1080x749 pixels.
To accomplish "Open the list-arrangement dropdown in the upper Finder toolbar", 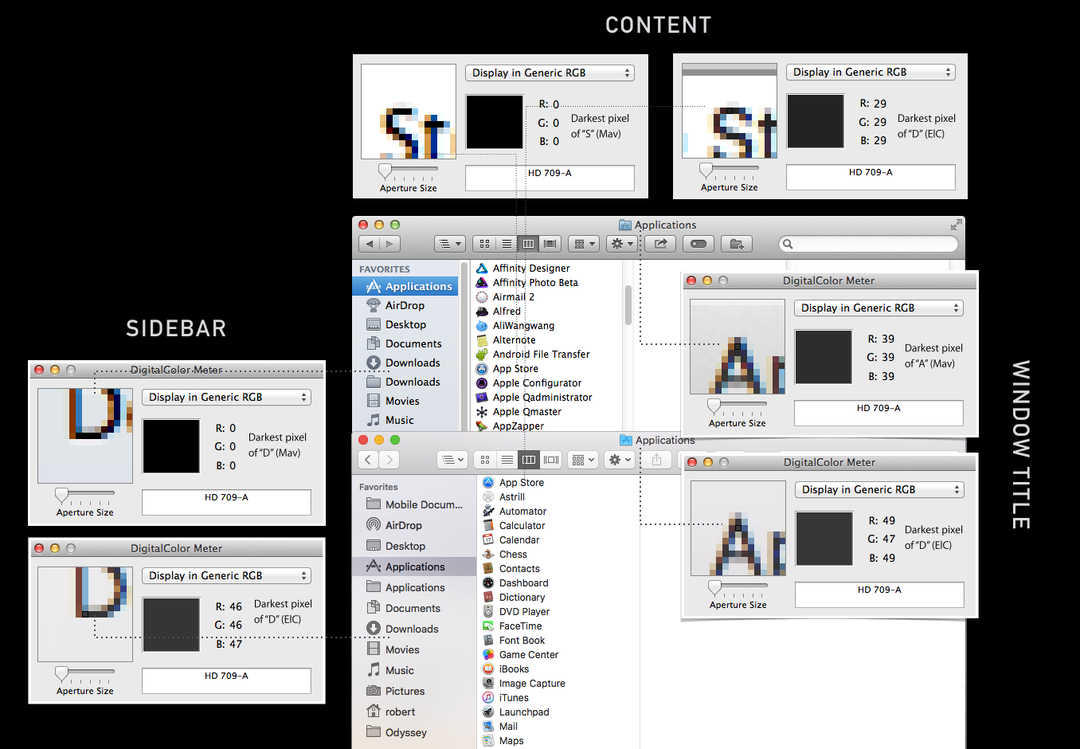I will point(451,244).
